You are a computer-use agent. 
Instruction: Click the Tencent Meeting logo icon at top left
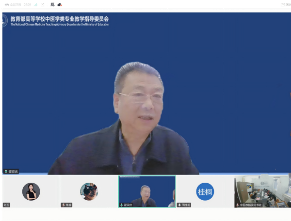tap(7, 5)
